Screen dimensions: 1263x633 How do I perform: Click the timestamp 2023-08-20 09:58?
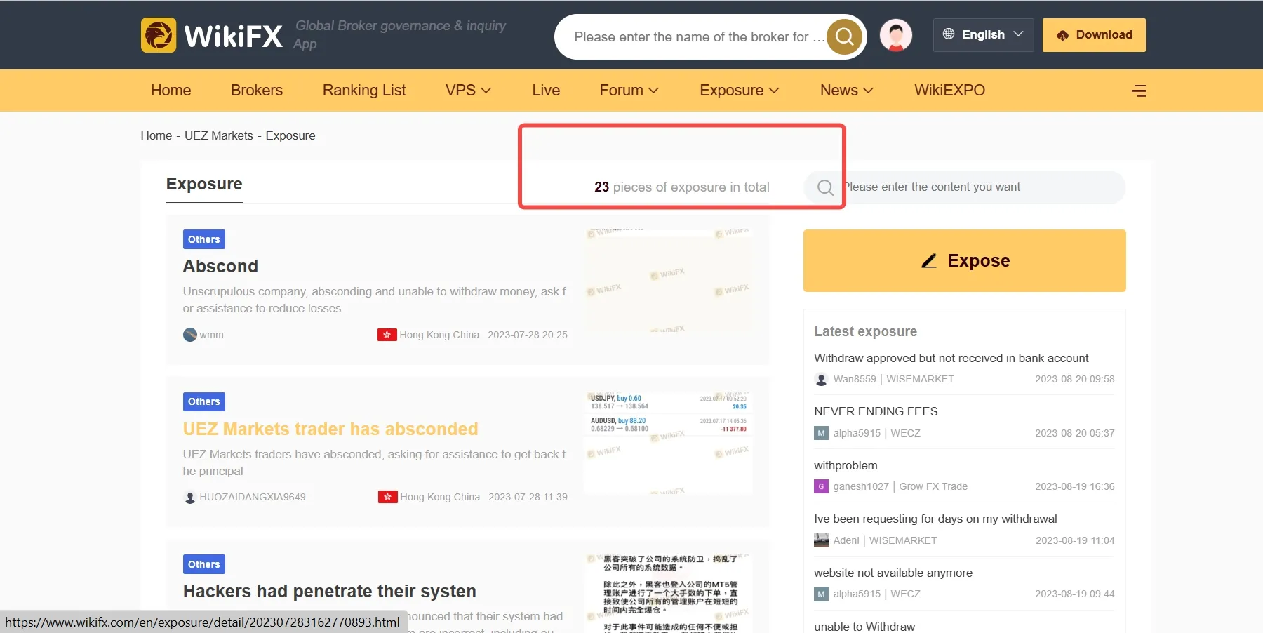pyautogui.click(x=1075, y=379)
